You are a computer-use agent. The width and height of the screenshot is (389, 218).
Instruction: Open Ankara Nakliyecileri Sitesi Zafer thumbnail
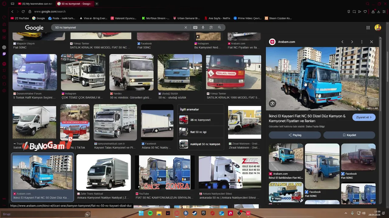coord(230,172)
